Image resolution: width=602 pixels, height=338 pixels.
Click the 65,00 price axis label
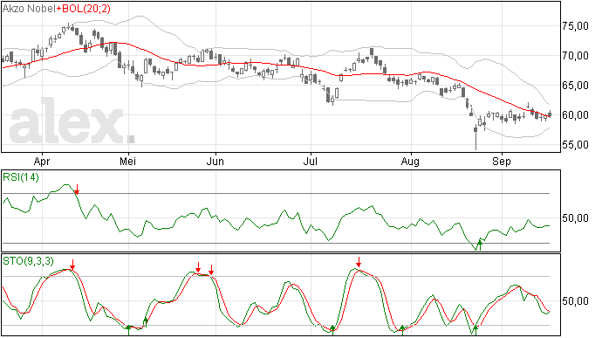(575, 86)
